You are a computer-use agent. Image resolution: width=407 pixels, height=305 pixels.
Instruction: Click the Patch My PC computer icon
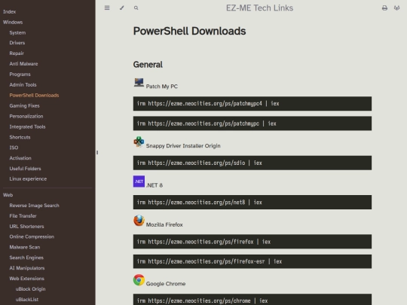(x=139, y=83)
